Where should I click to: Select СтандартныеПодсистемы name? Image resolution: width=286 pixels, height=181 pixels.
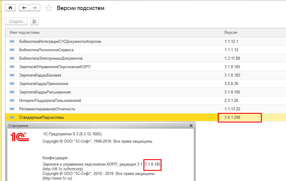41,118
